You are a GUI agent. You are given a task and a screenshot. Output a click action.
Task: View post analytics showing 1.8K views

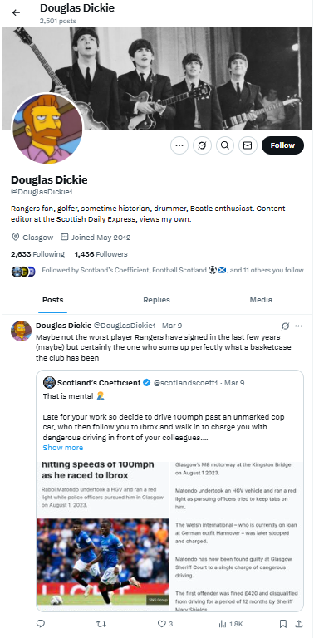click(x=231, y=623)
